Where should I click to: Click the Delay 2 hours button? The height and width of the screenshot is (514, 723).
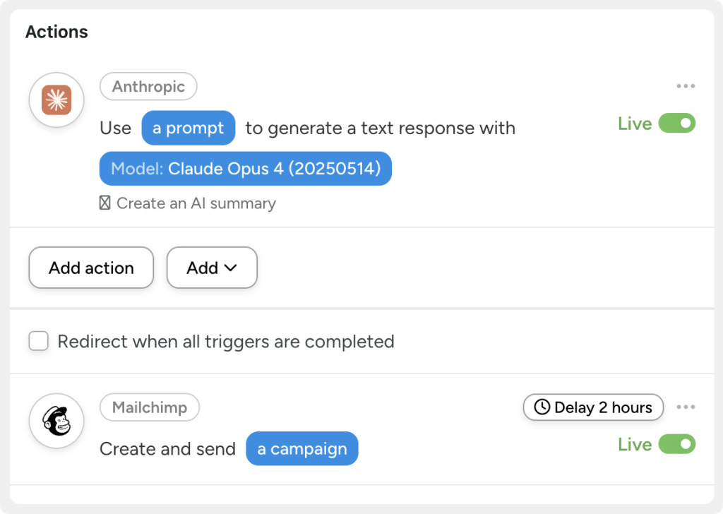593,407
